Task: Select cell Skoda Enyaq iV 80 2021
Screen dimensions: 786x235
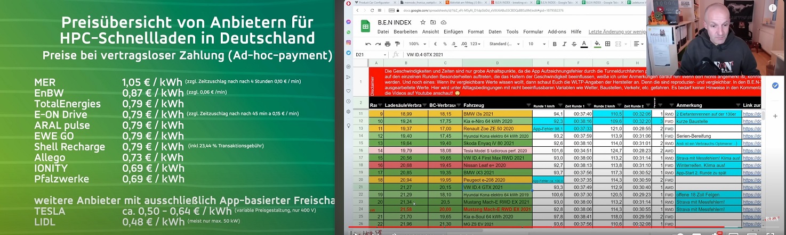Action: [x=498, y=144]
